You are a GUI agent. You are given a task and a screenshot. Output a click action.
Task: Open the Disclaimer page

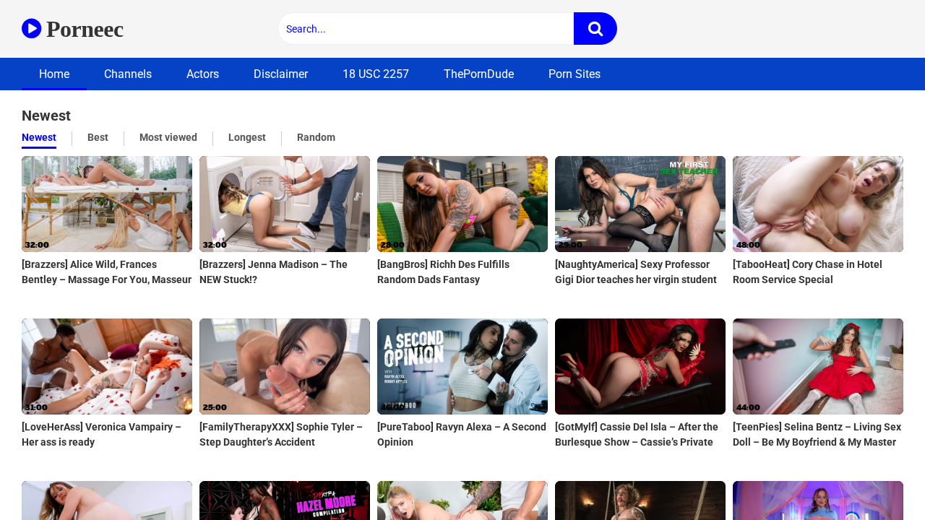280,74
